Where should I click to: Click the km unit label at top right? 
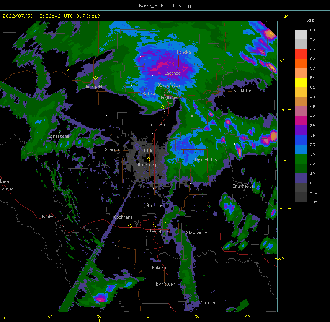[285, 16]
